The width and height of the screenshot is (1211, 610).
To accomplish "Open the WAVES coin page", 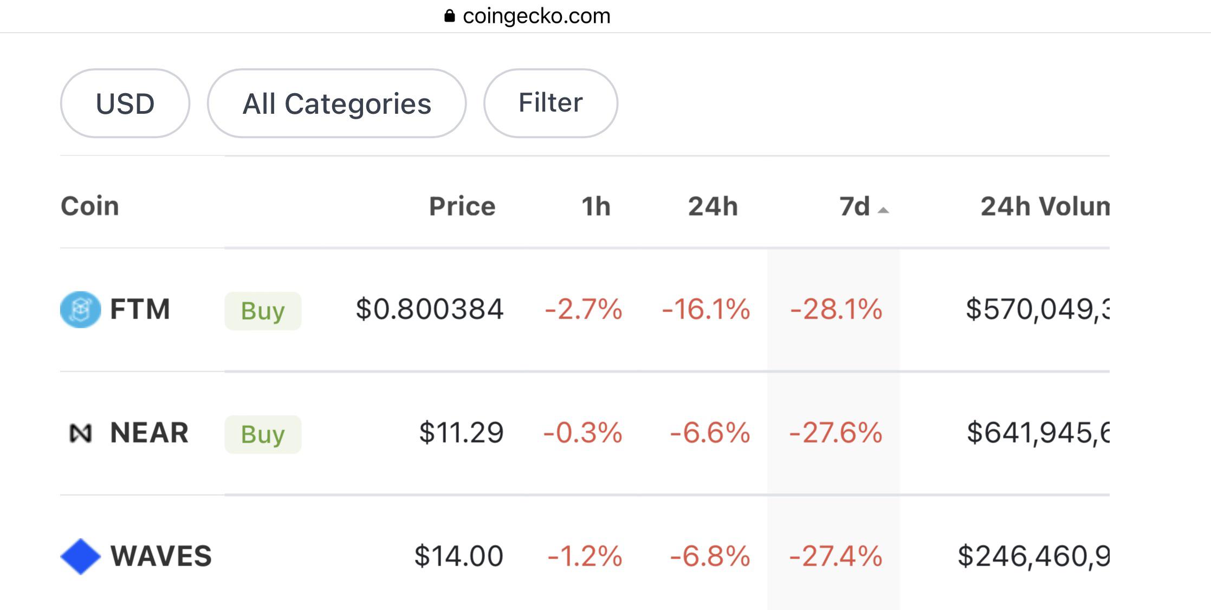I will click(160, 555).
